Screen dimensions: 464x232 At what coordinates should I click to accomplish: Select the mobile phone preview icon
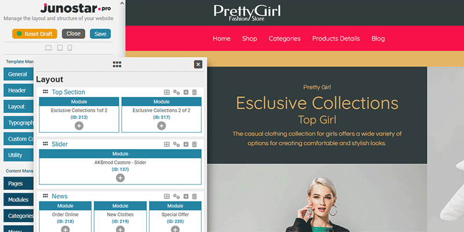click(x=70, y=48)
